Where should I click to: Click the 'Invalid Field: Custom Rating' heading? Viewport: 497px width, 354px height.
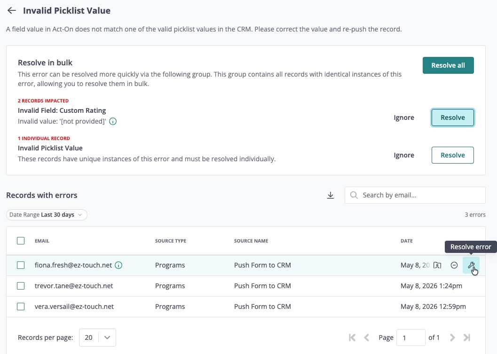62,110
